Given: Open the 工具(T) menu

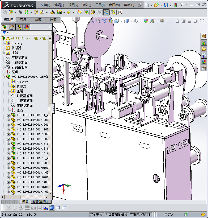Looking at the screenshot, I should point(100,5).
